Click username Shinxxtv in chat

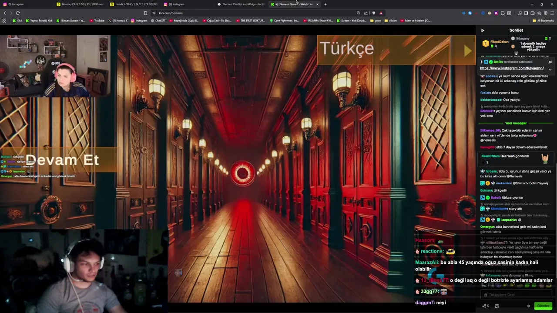[487, 111]
